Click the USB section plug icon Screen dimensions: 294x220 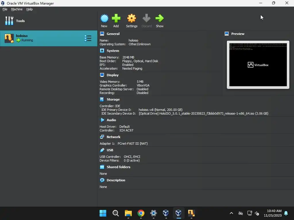click(x=102, y=150)
